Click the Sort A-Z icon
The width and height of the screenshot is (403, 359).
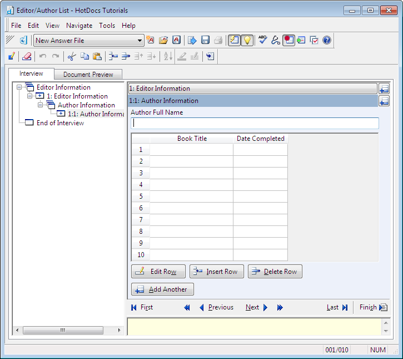168,56
